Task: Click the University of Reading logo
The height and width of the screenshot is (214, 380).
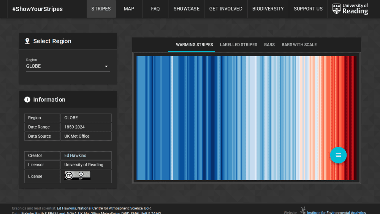Action: pyautogui.click(x=350, y=9)
